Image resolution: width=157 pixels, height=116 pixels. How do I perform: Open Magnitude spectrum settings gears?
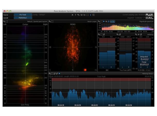pyautogui.click(x=99, y=21)
